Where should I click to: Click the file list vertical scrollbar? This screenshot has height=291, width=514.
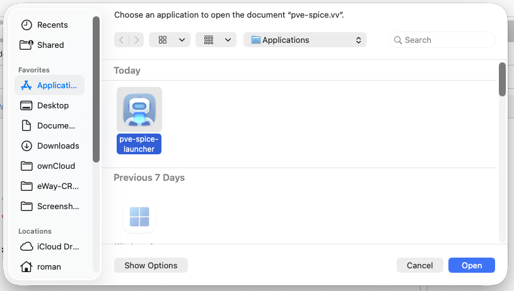(x=502, y=79)
